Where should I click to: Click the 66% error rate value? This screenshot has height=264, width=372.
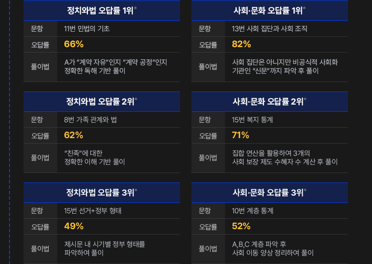point(74,44)
